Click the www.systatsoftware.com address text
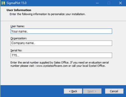The height and width of the screenshot is (97, 126). pos(52,66)
